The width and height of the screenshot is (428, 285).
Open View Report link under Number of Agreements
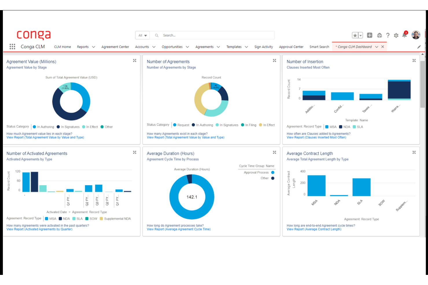pos(185,137)
